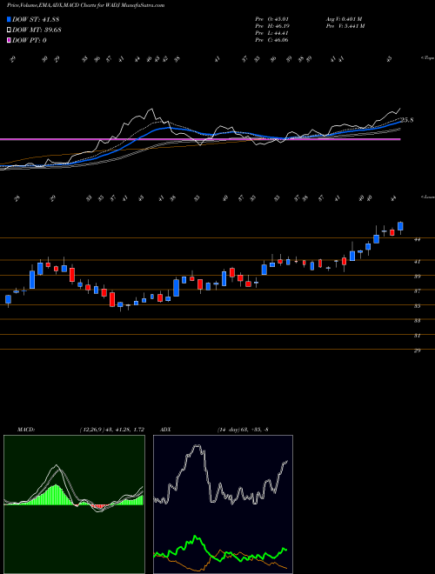Screen dimensions: 435x574
Task: Select the 'Pre C: 46.06' close value
Action: (x=271, y=40)
